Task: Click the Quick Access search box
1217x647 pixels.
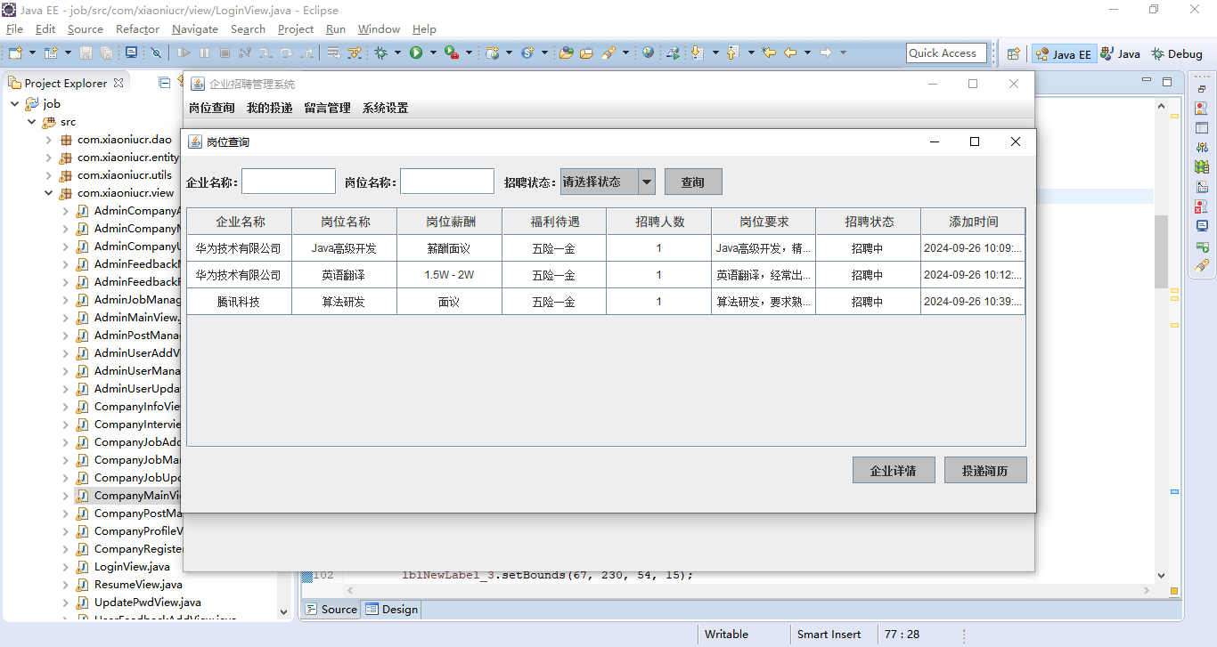Action: click(x=946, y=53)
